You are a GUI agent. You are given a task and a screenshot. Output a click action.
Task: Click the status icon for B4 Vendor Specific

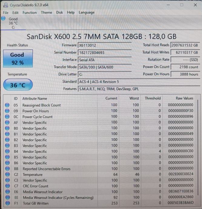click(7, 151)
